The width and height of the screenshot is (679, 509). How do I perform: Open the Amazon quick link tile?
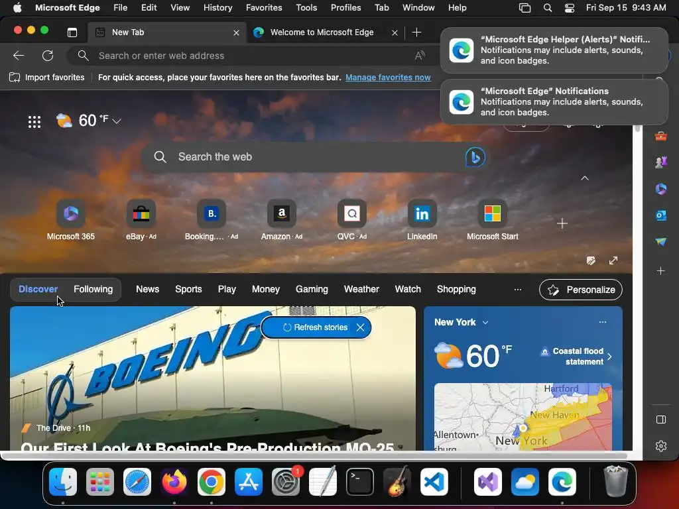(281, 220)
